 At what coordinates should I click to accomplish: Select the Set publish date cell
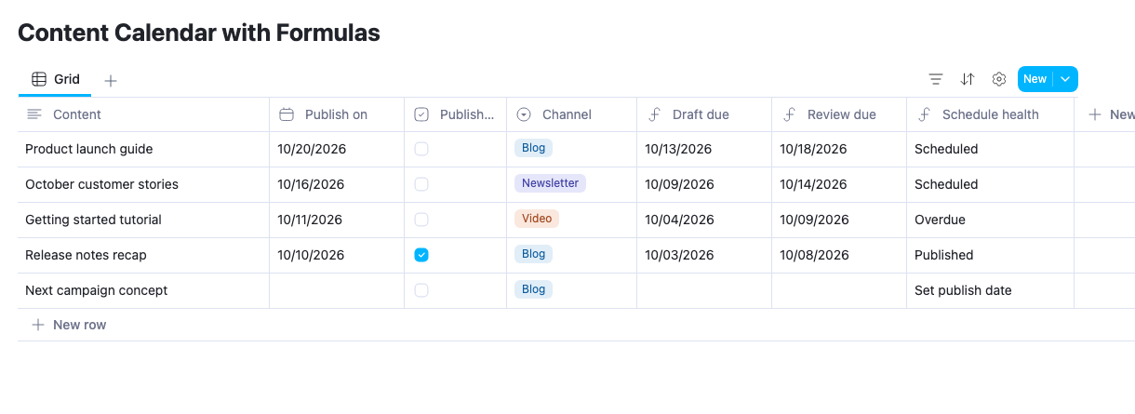click(991, 290)
